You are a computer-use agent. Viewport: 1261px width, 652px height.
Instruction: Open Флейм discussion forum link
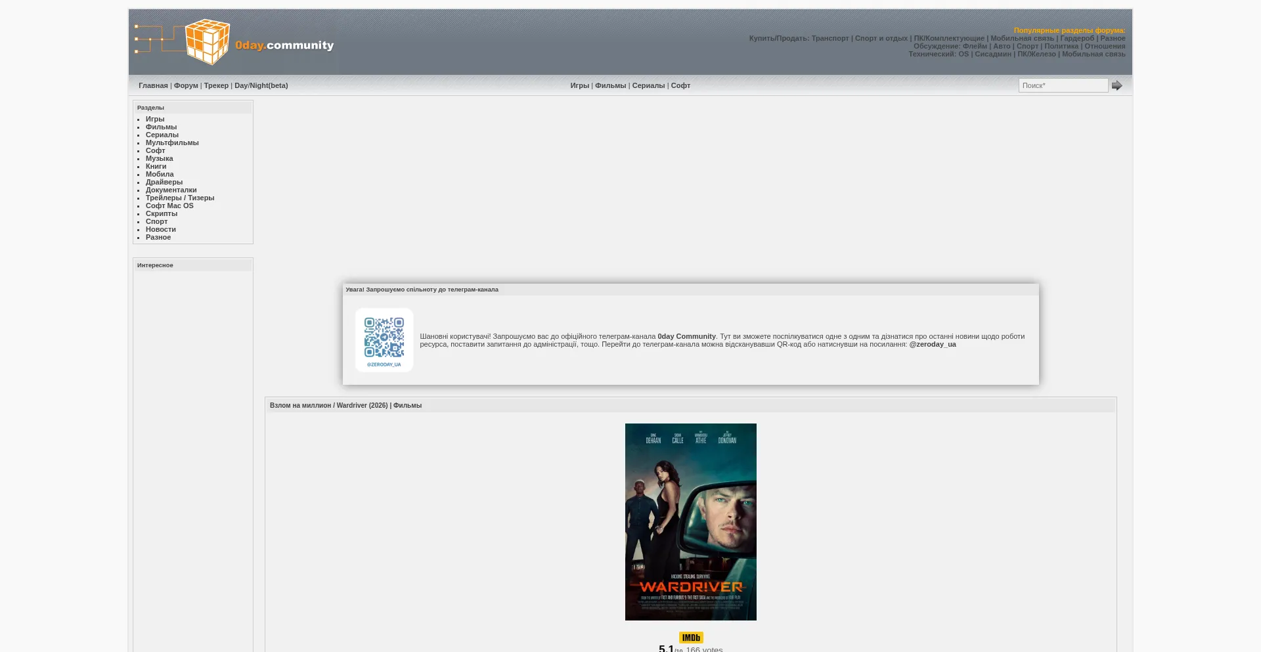[975, 46]
